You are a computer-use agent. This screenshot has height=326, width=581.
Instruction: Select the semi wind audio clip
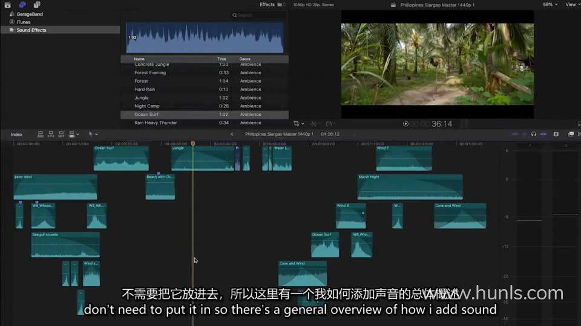(55, 187)
